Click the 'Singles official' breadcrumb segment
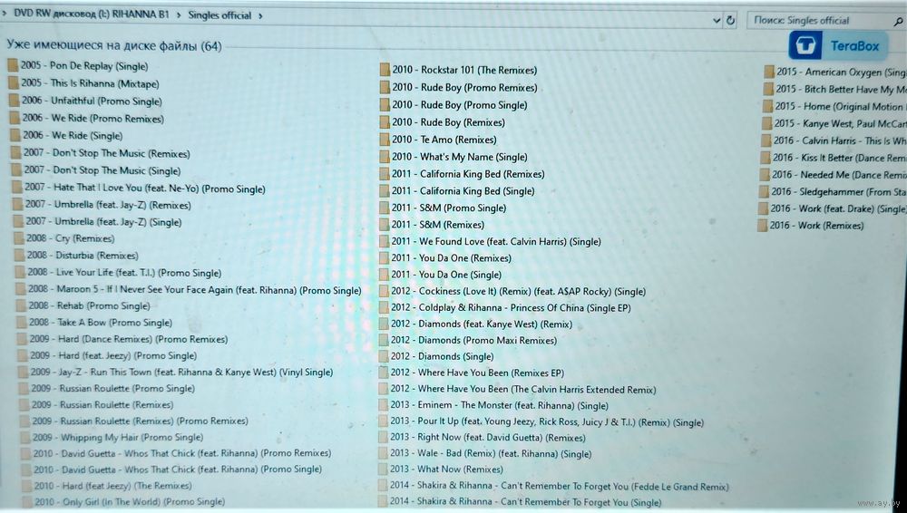Image resolution: width=907 pixels, height=513 pixels. [220, 15]
